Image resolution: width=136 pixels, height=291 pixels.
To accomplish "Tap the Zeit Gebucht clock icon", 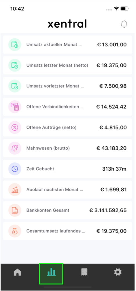I will tap(15, 169).
